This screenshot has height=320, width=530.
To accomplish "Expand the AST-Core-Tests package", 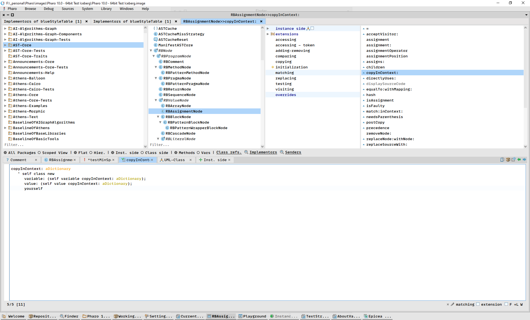I will 5,50.
